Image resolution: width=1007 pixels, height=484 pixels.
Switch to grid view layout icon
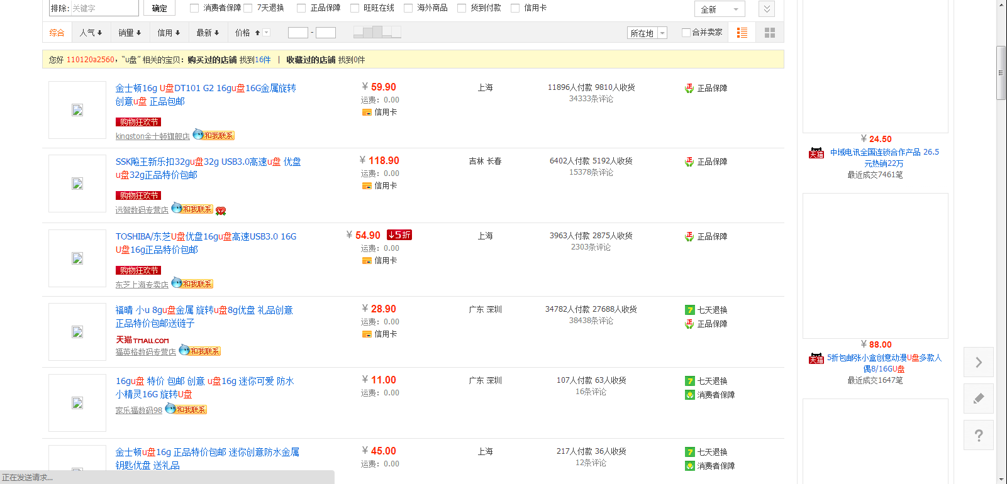[x=770, y=33]
